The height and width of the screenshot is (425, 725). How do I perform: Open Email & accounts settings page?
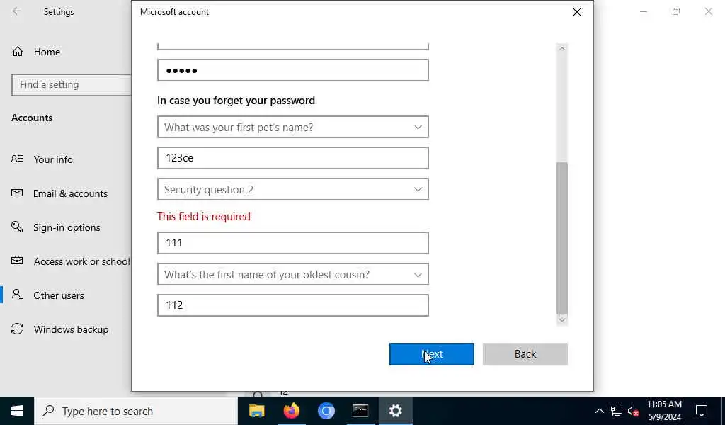coord(70,193)
